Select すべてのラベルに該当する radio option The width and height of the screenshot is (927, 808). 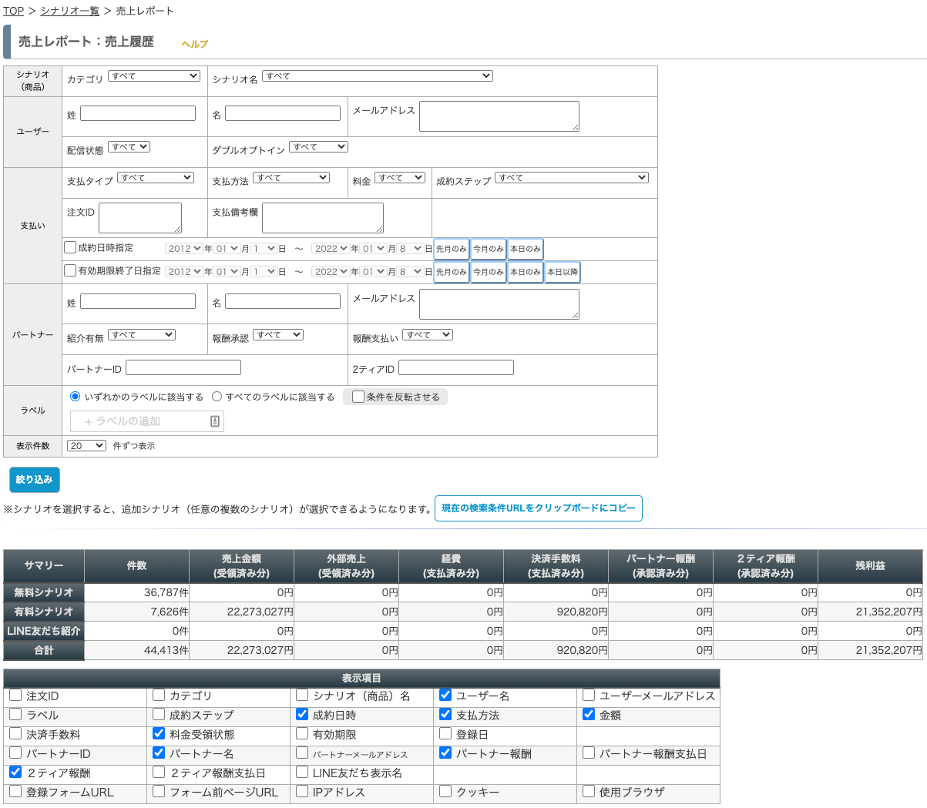click(217, 397)
